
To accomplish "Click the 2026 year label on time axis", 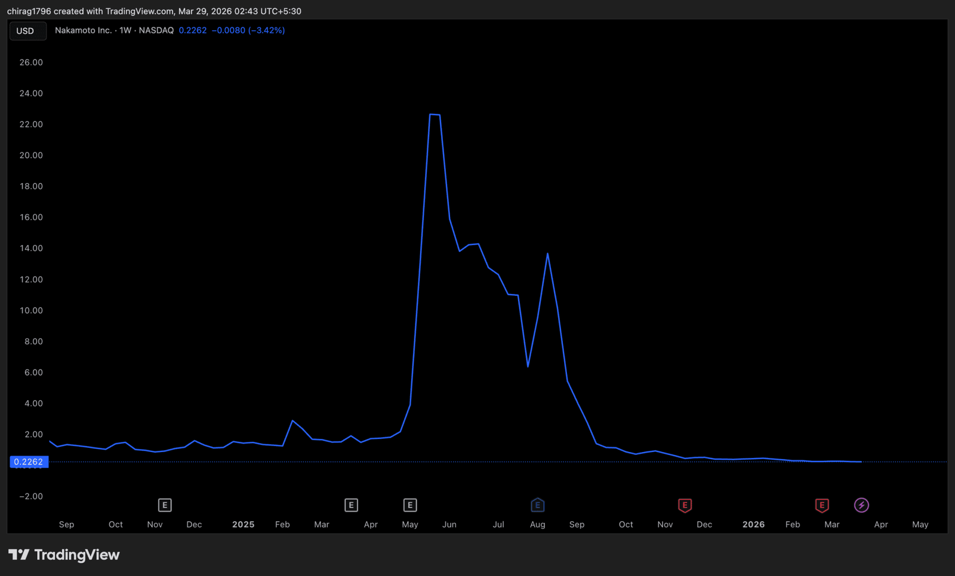I will click(753, 525).
